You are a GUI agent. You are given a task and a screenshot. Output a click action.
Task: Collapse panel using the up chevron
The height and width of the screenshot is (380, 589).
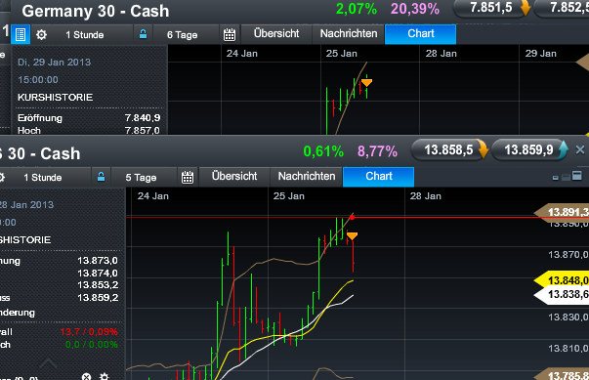point(48,362)
